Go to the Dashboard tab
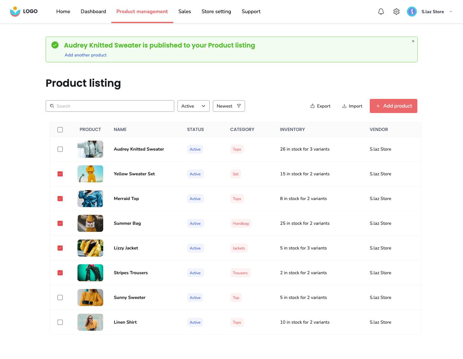 pyautogui.click(x=93, y=12)
